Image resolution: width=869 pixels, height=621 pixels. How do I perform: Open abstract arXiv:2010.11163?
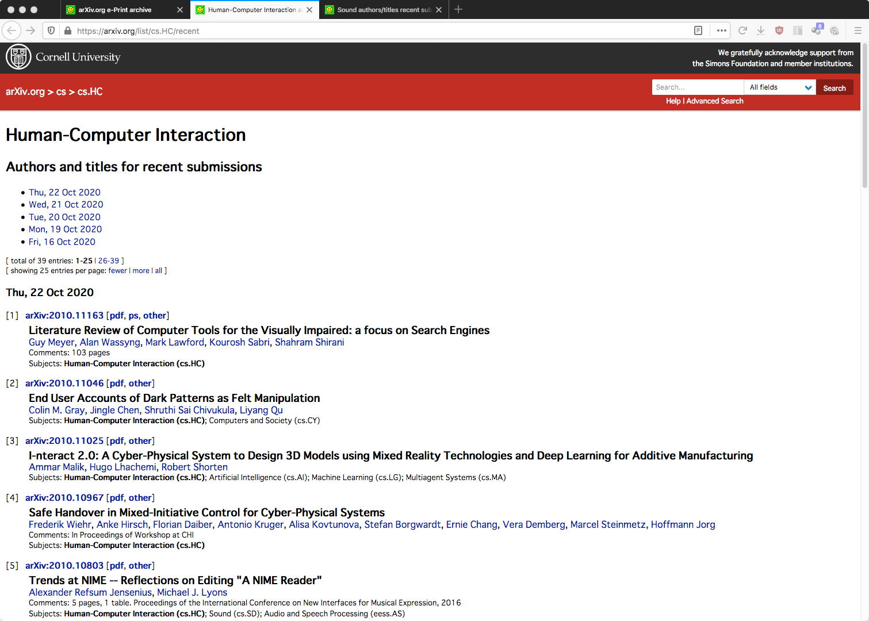(64, 315)
